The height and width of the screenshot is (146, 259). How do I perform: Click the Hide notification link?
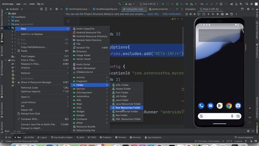[x=172, y=14]
